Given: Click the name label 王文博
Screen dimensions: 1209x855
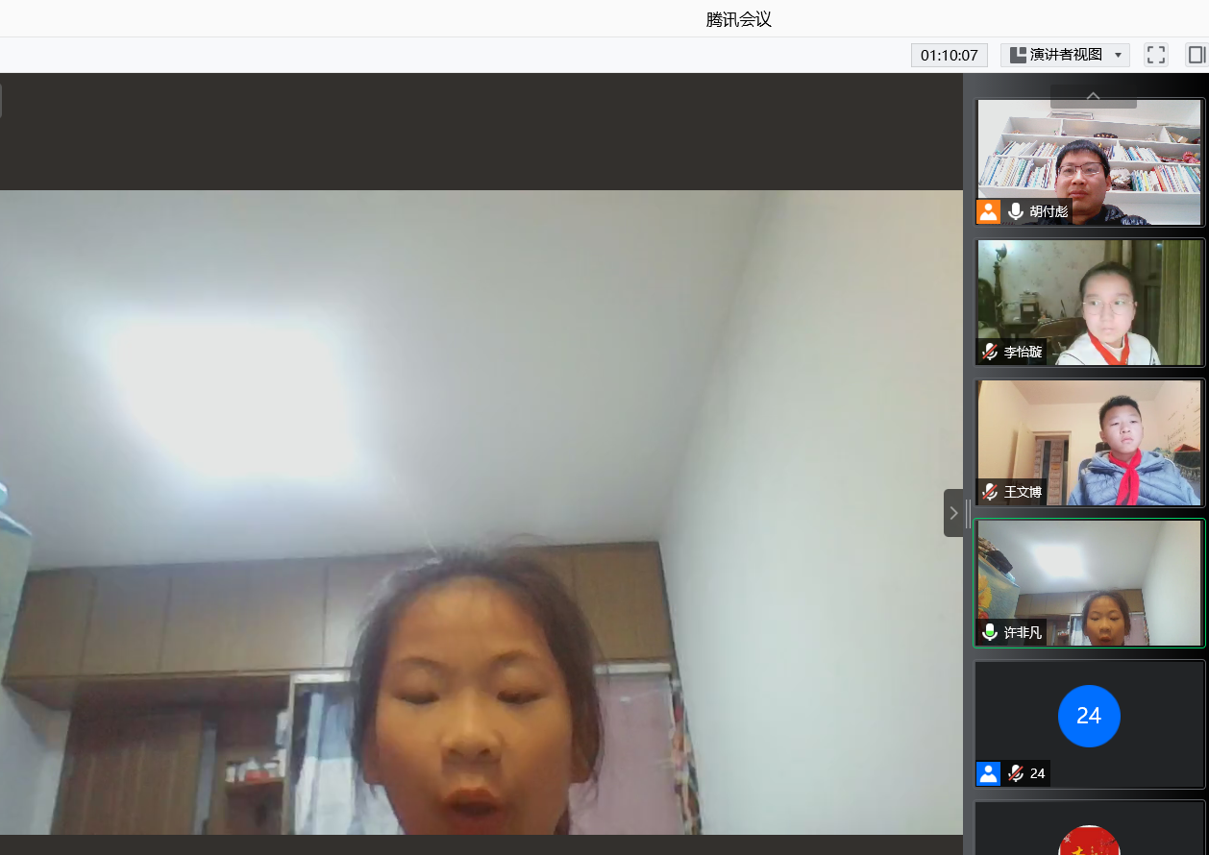Looking at the screenshot, I should point(1023,493).
